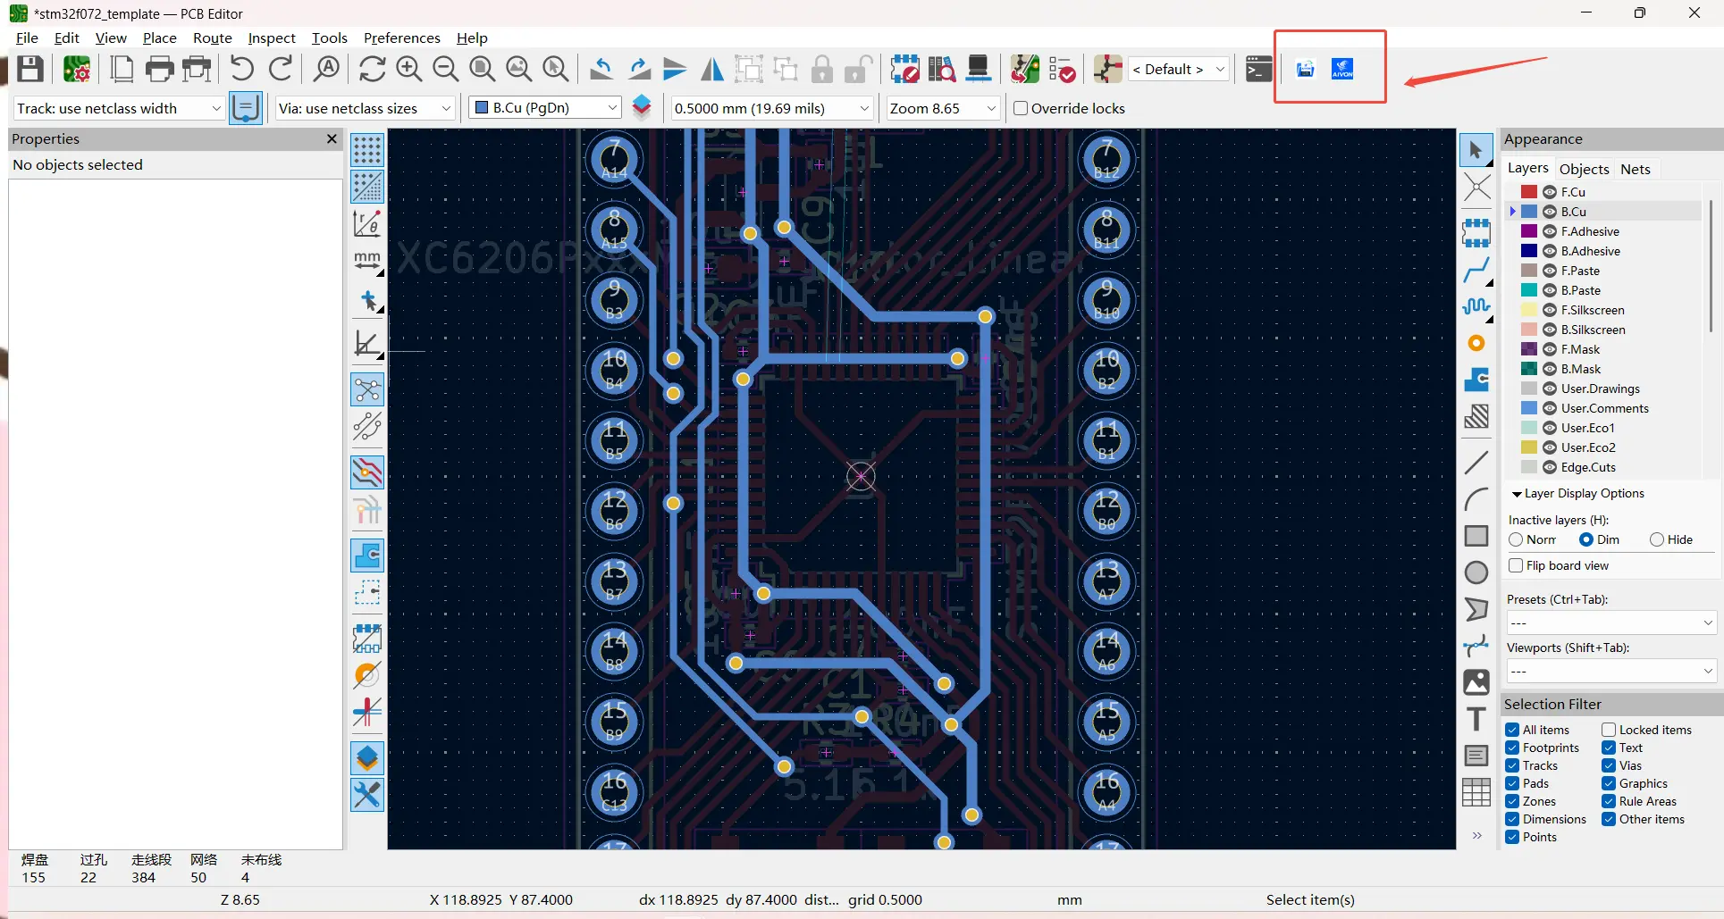Open the Print dialog with the printer icon
The image size is (1724, 919).
159,69
